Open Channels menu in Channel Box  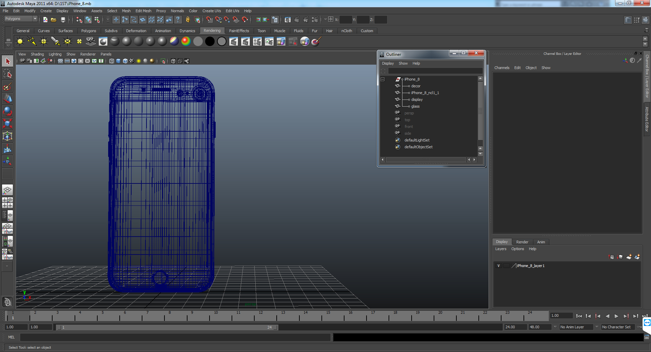coord(502,68)
